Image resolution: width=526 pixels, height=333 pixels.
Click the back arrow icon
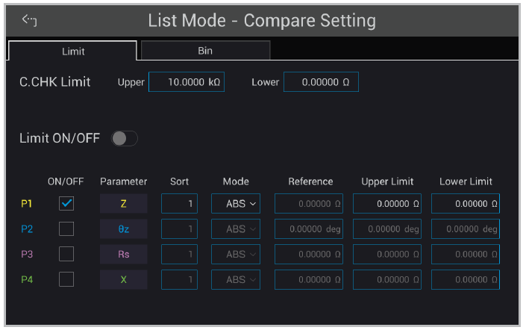(x=29, y=19)
